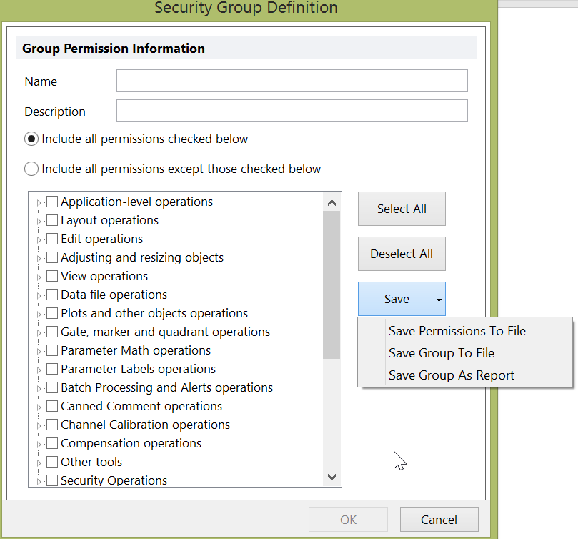This screenshot has width=578, height=539.
Task: Open the Save button dropdown arrow
Action: click(438, 300)
